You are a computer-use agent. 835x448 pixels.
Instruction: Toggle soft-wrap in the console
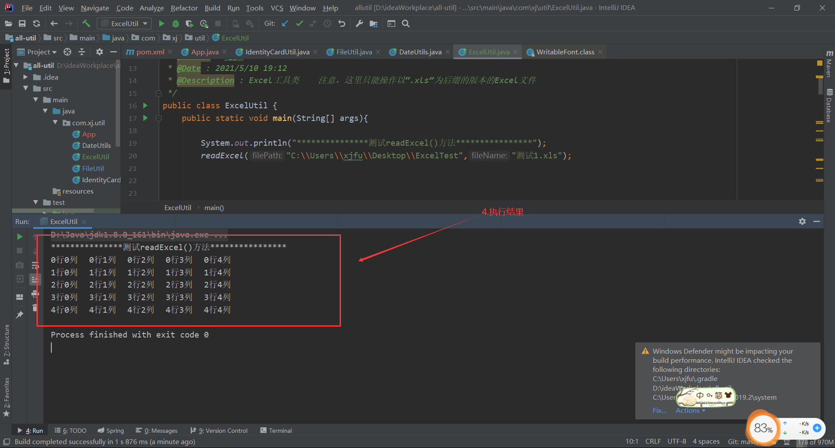coord(35,265)
